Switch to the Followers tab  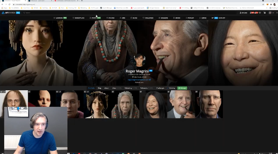147,88
